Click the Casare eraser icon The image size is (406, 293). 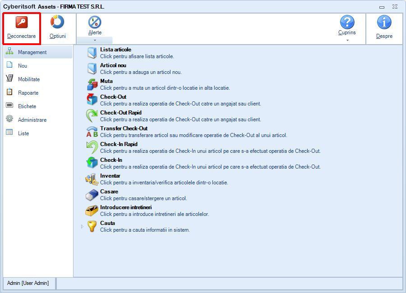click(92, 195)
